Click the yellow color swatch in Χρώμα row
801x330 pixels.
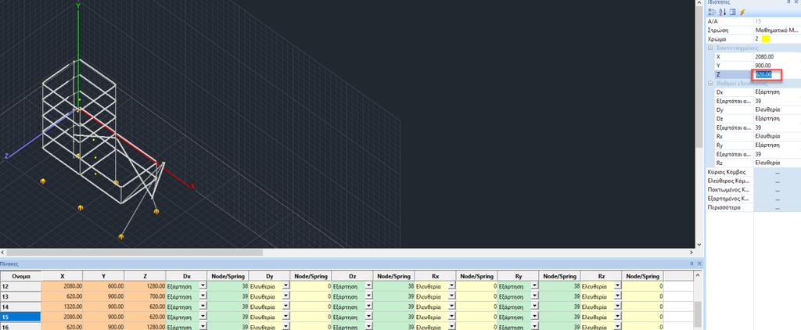766,39
